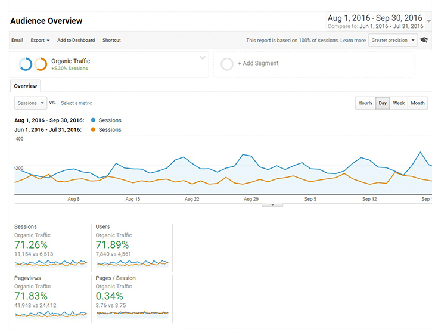The width and height of the screenshot is (432, 329).
Task: Click Add to Dashboard
Action: [76, 40]
